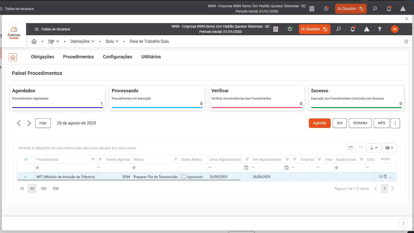Viewport: 414px width, 233px height.
Task: Click the grid save layout icon
Action: point(350,148)
